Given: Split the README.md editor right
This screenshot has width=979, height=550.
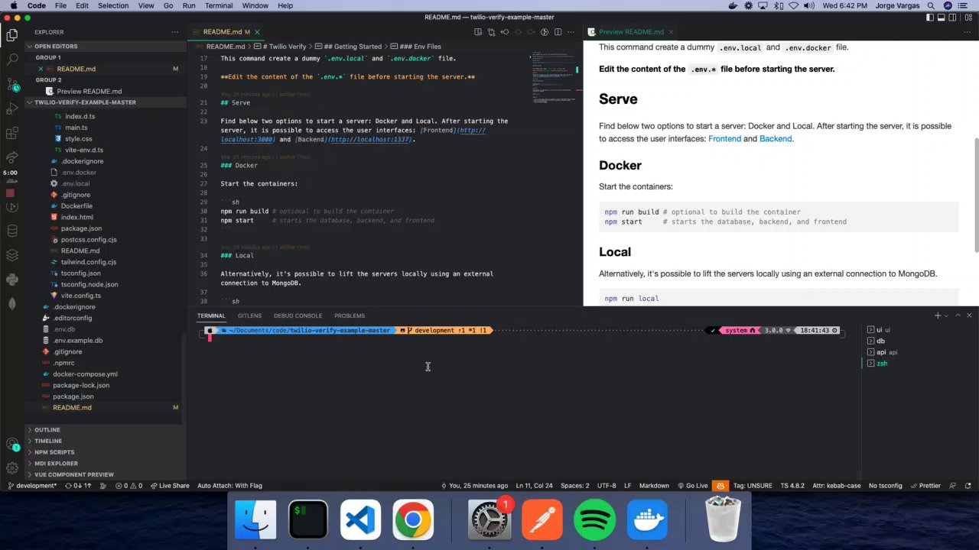Looking at the screenshot, I should click(558, 32).
